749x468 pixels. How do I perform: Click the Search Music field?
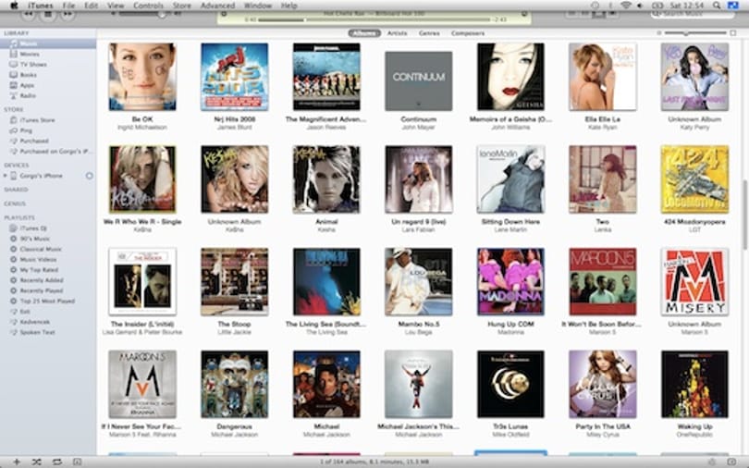pyautogui.click(x=693, y=15)
